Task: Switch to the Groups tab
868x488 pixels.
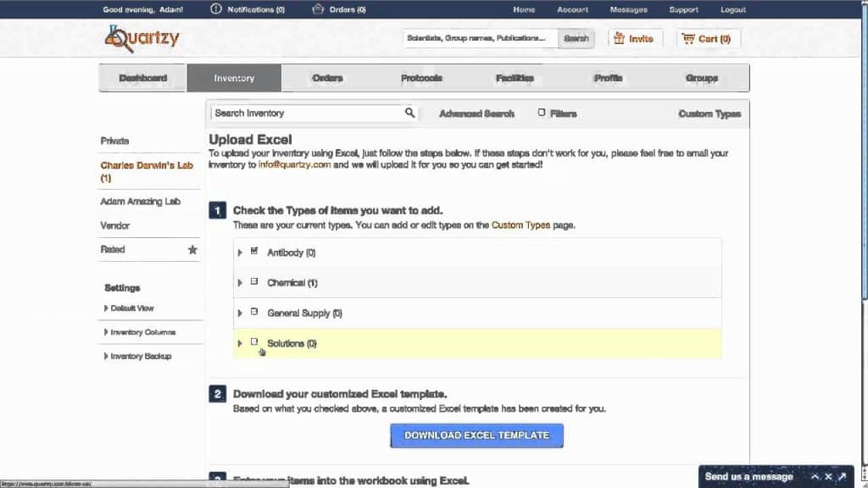Action: [702, 78]
